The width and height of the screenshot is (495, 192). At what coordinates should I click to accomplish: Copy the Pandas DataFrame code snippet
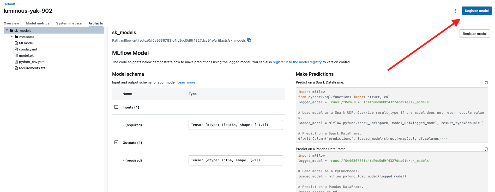[486, 149]
